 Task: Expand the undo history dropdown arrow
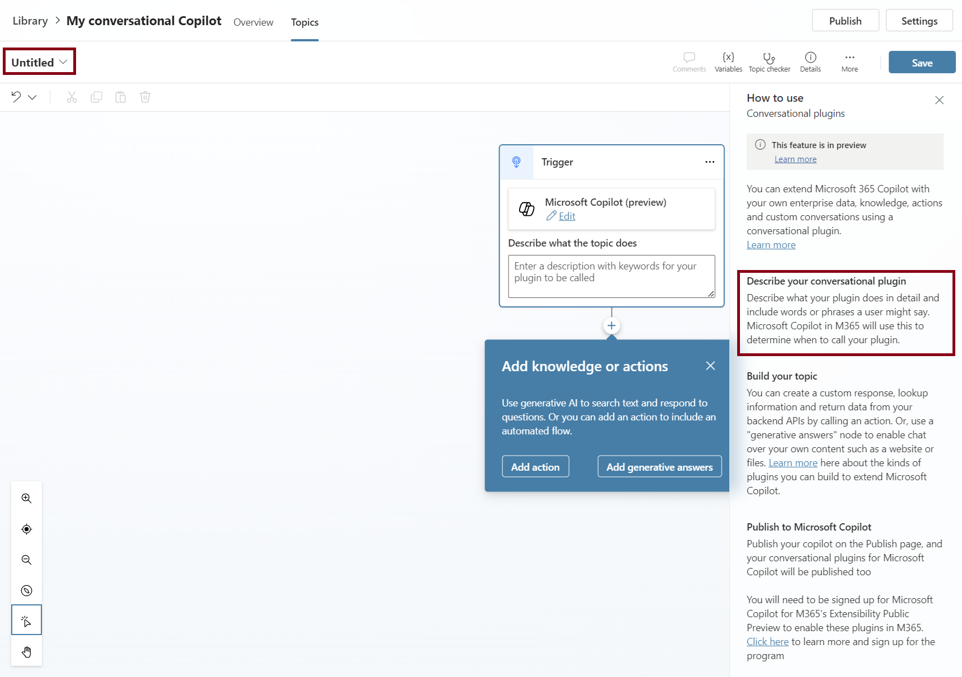(x=32, y=97)
